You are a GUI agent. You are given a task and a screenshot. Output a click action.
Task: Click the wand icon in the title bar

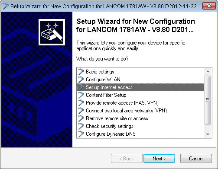6,6
